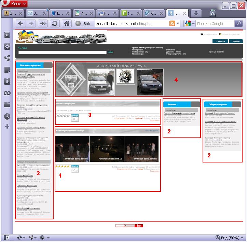Open the Notes panel in sidebar
This screenshot has width=247, height=242.
tap(6, 70)
